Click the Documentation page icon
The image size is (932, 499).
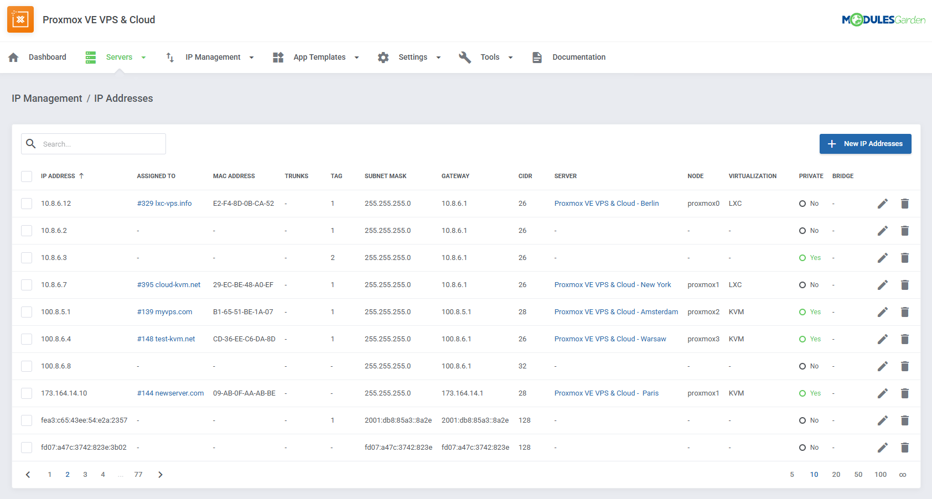pos(537,57)
